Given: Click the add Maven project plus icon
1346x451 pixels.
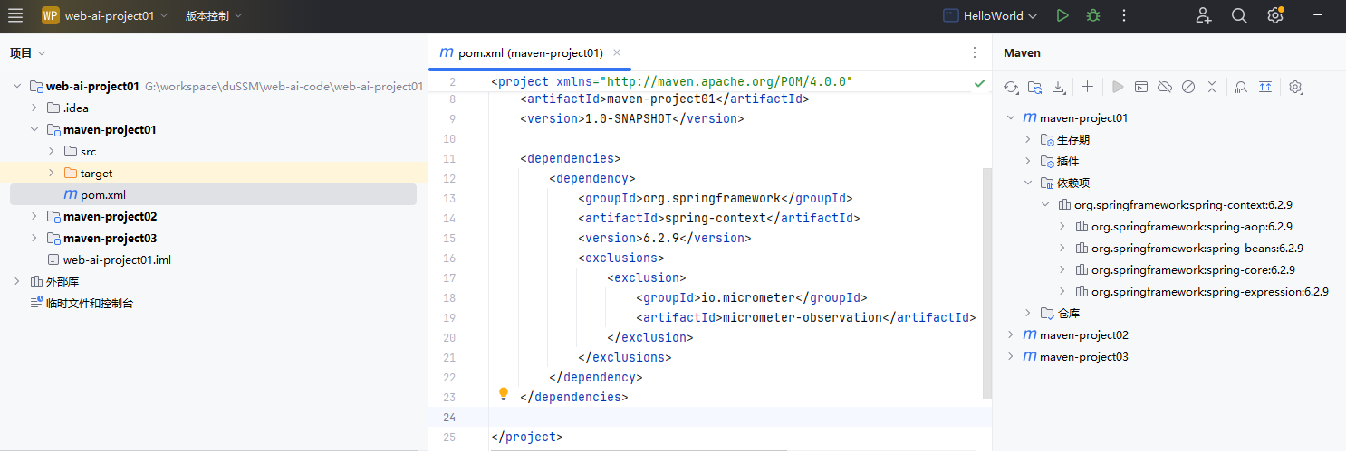Looking at the screenshot, I should point(1087,87).
